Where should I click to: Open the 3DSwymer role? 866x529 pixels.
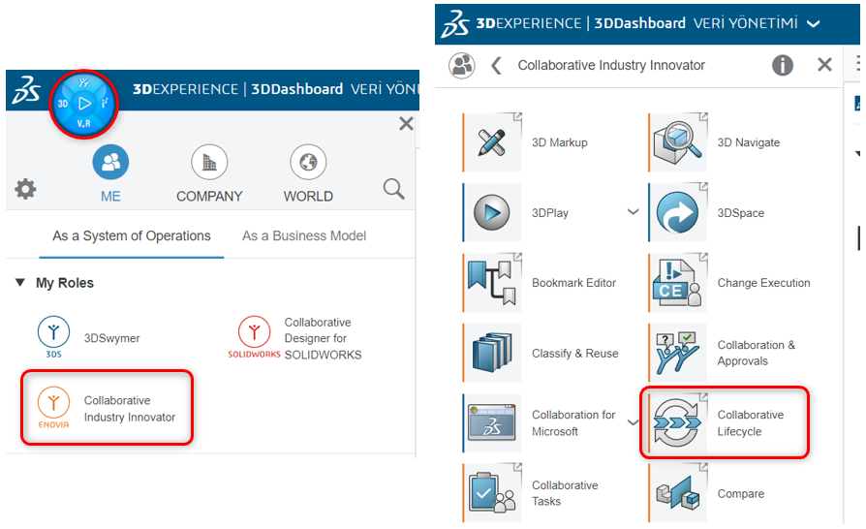pos(88,337)
